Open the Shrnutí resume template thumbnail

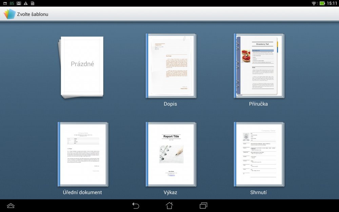pyautogui.click(x=259, y=154)
